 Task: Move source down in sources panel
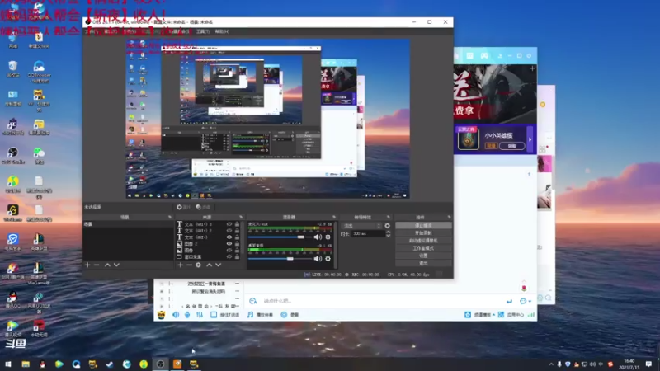(218, 265)
